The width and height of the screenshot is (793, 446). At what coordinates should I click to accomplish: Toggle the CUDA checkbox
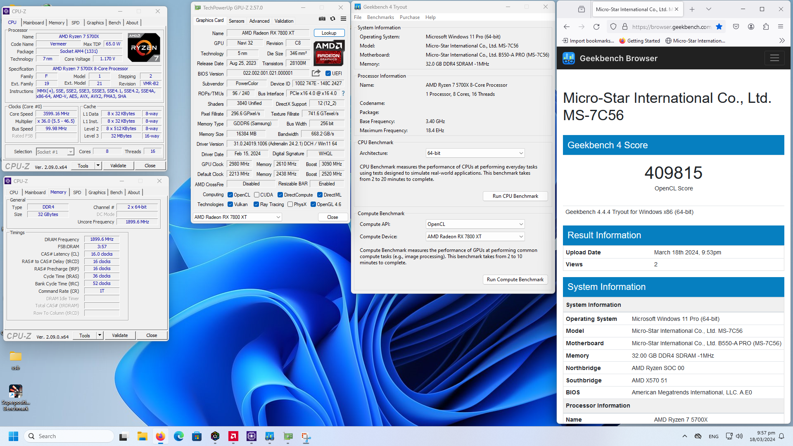[x=256, y=195]
